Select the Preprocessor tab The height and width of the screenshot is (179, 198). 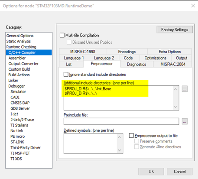[102, 64]
